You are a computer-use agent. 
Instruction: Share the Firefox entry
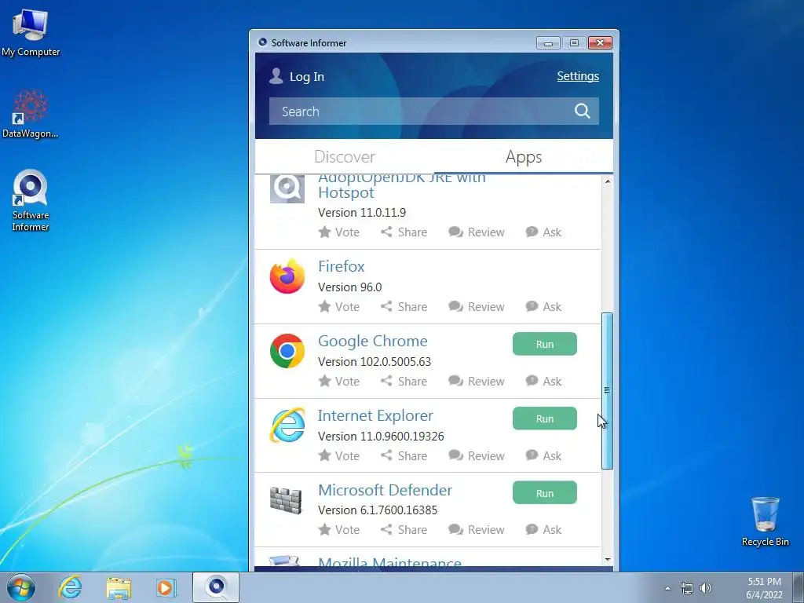[x=404, y=307]
